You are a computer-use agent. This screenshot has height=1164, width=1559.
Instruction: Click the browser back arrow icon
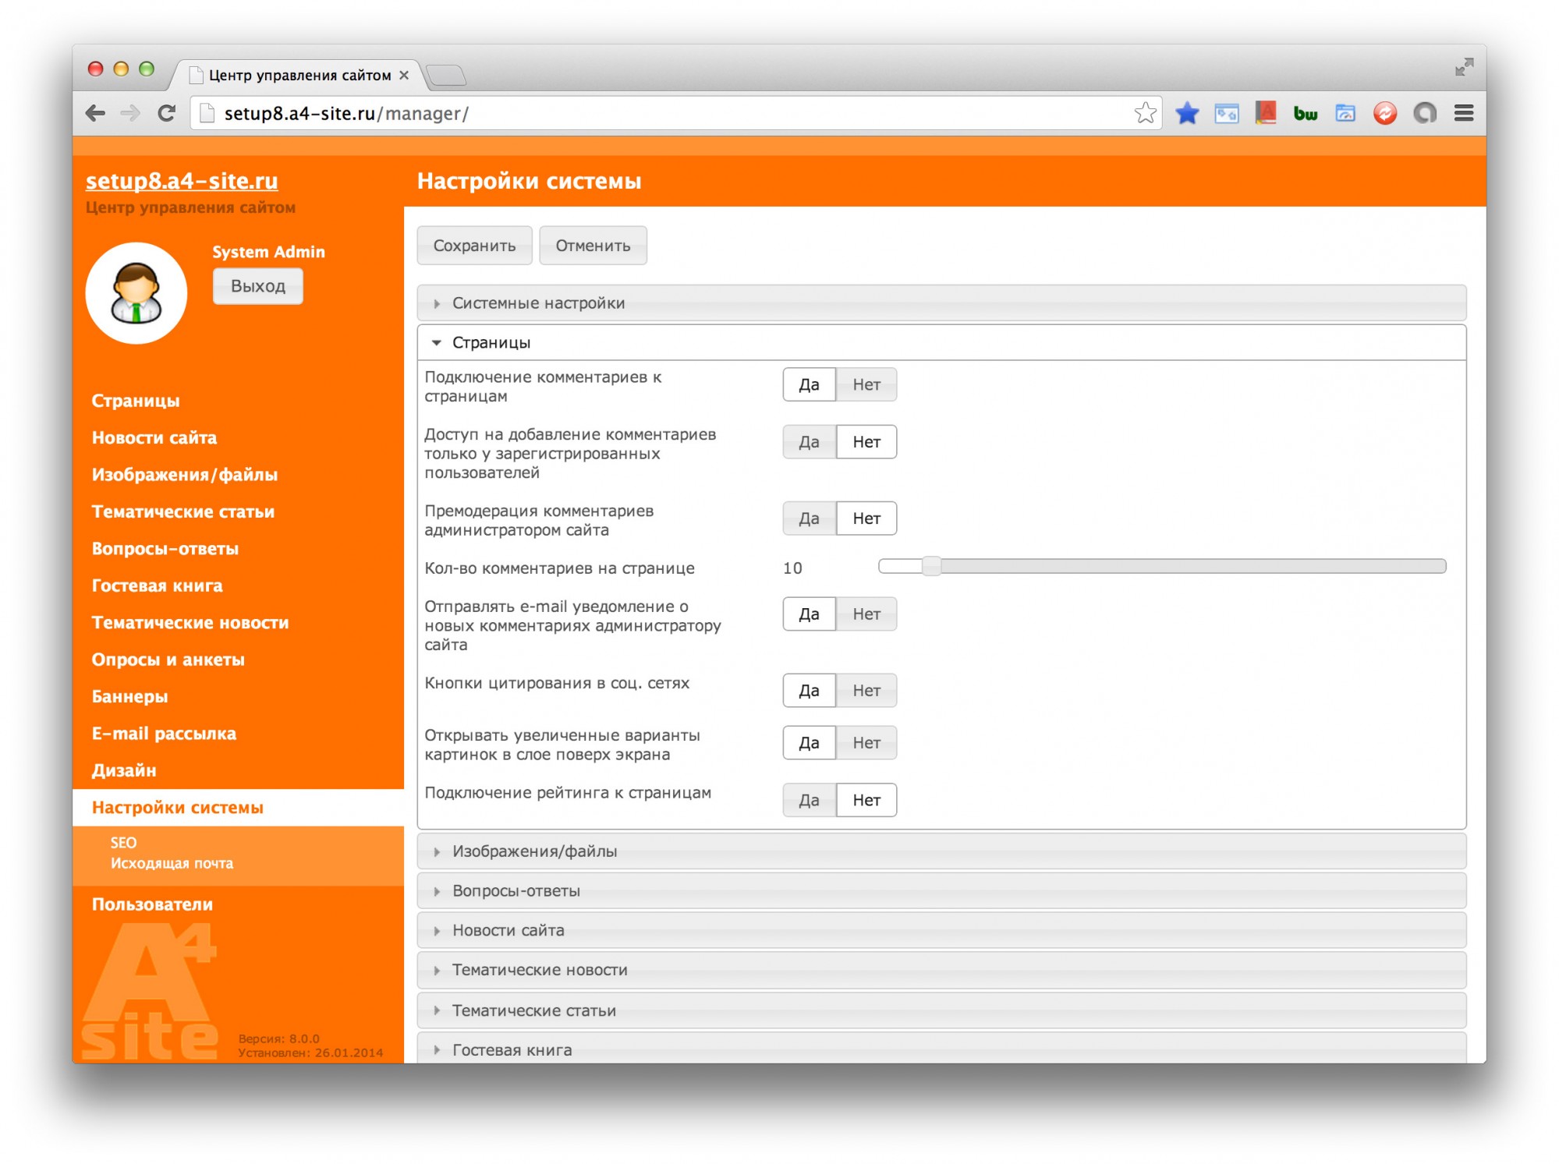tap(95, 113)
